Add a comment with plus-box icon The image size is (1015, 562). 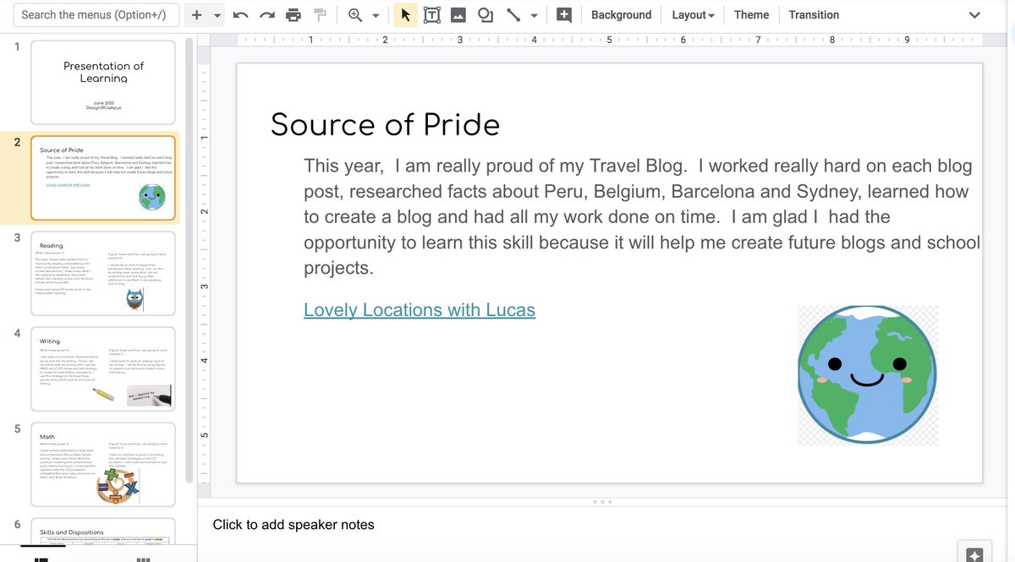[564, 15]
